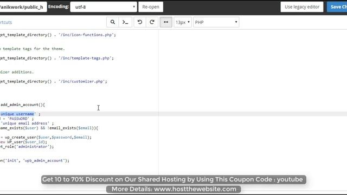Toggle the word wrap button
The height and width of the screenshot is (195, 347).
pyautogui.click(x=166, y=22)
